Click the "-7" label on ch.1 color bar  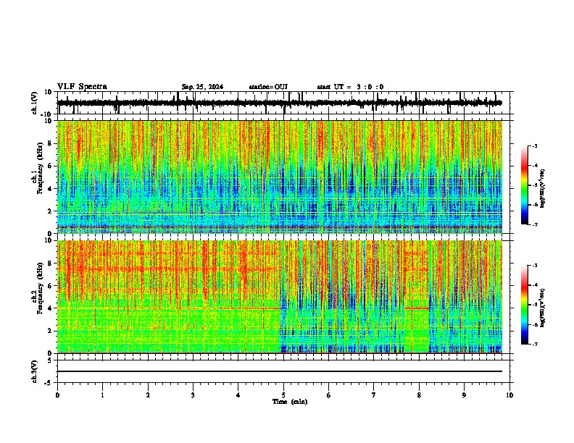coord(535,225)
